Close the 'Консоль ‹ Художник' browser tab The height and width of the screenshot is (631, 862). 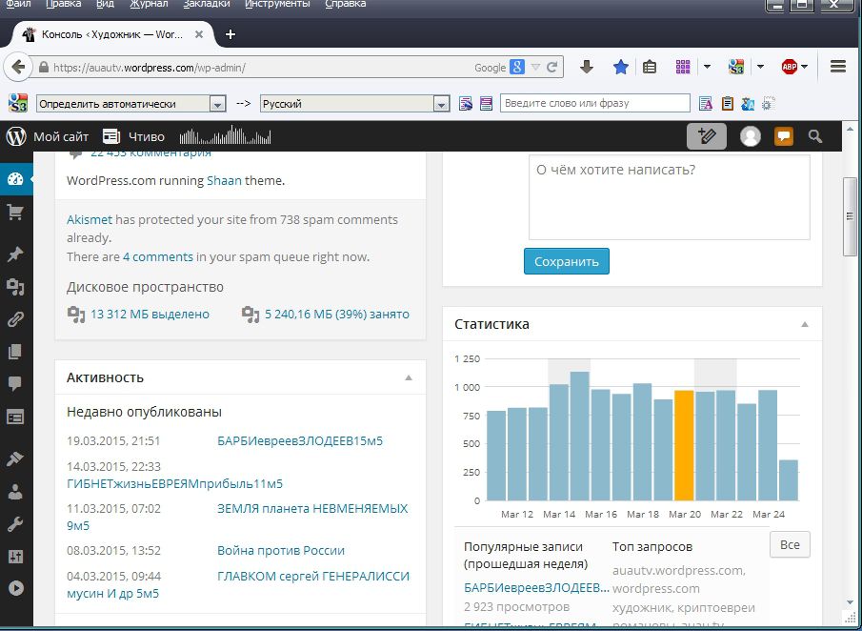coord(199,34)
